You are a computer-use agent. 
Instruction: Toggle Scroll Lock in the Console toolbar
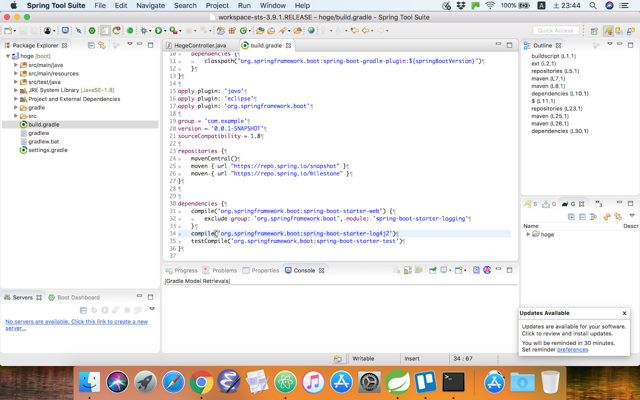(407, 270)
